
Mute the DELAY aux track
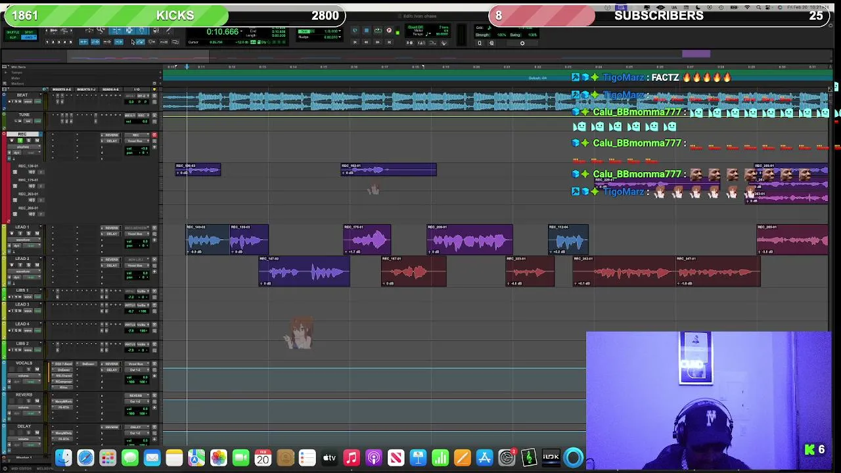coord(37,432)
